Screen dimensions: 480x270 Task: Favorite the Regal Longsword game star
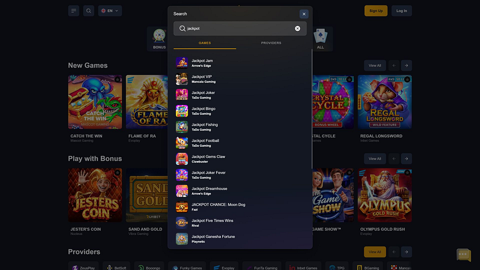point(407,79)
